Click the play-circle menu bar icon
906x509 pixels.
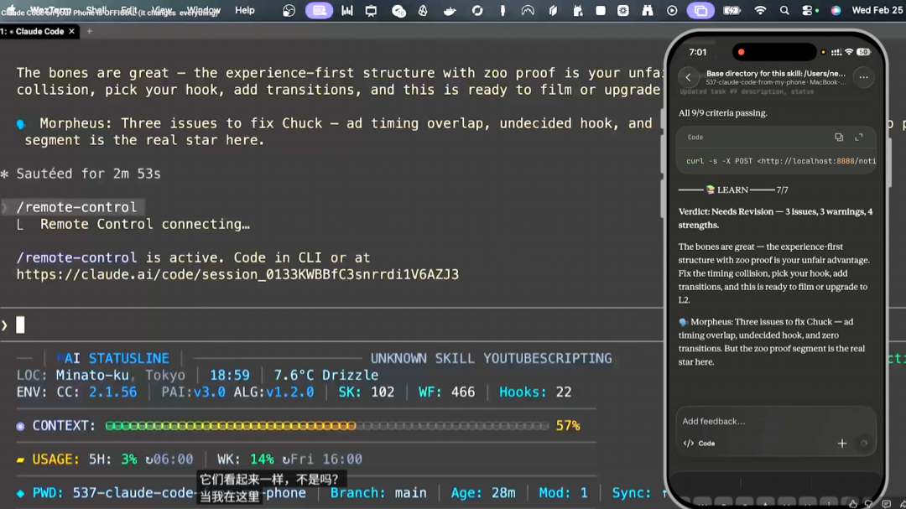pyautogui.click(x=671, y=10)
